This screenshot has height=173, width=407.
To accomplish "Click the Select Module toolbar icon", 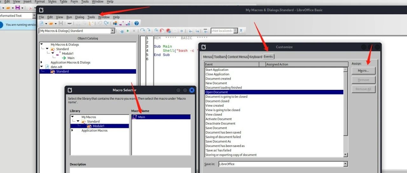I will click(128, 23).
